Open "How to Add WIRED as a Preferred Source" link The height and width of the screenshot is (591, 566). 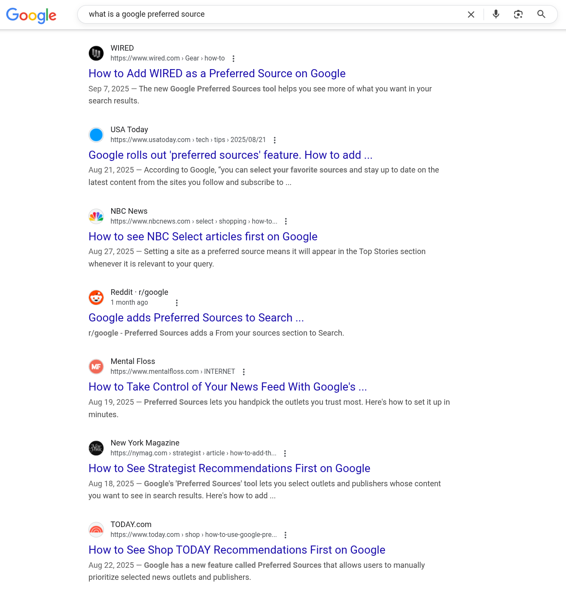click(217, 73)
